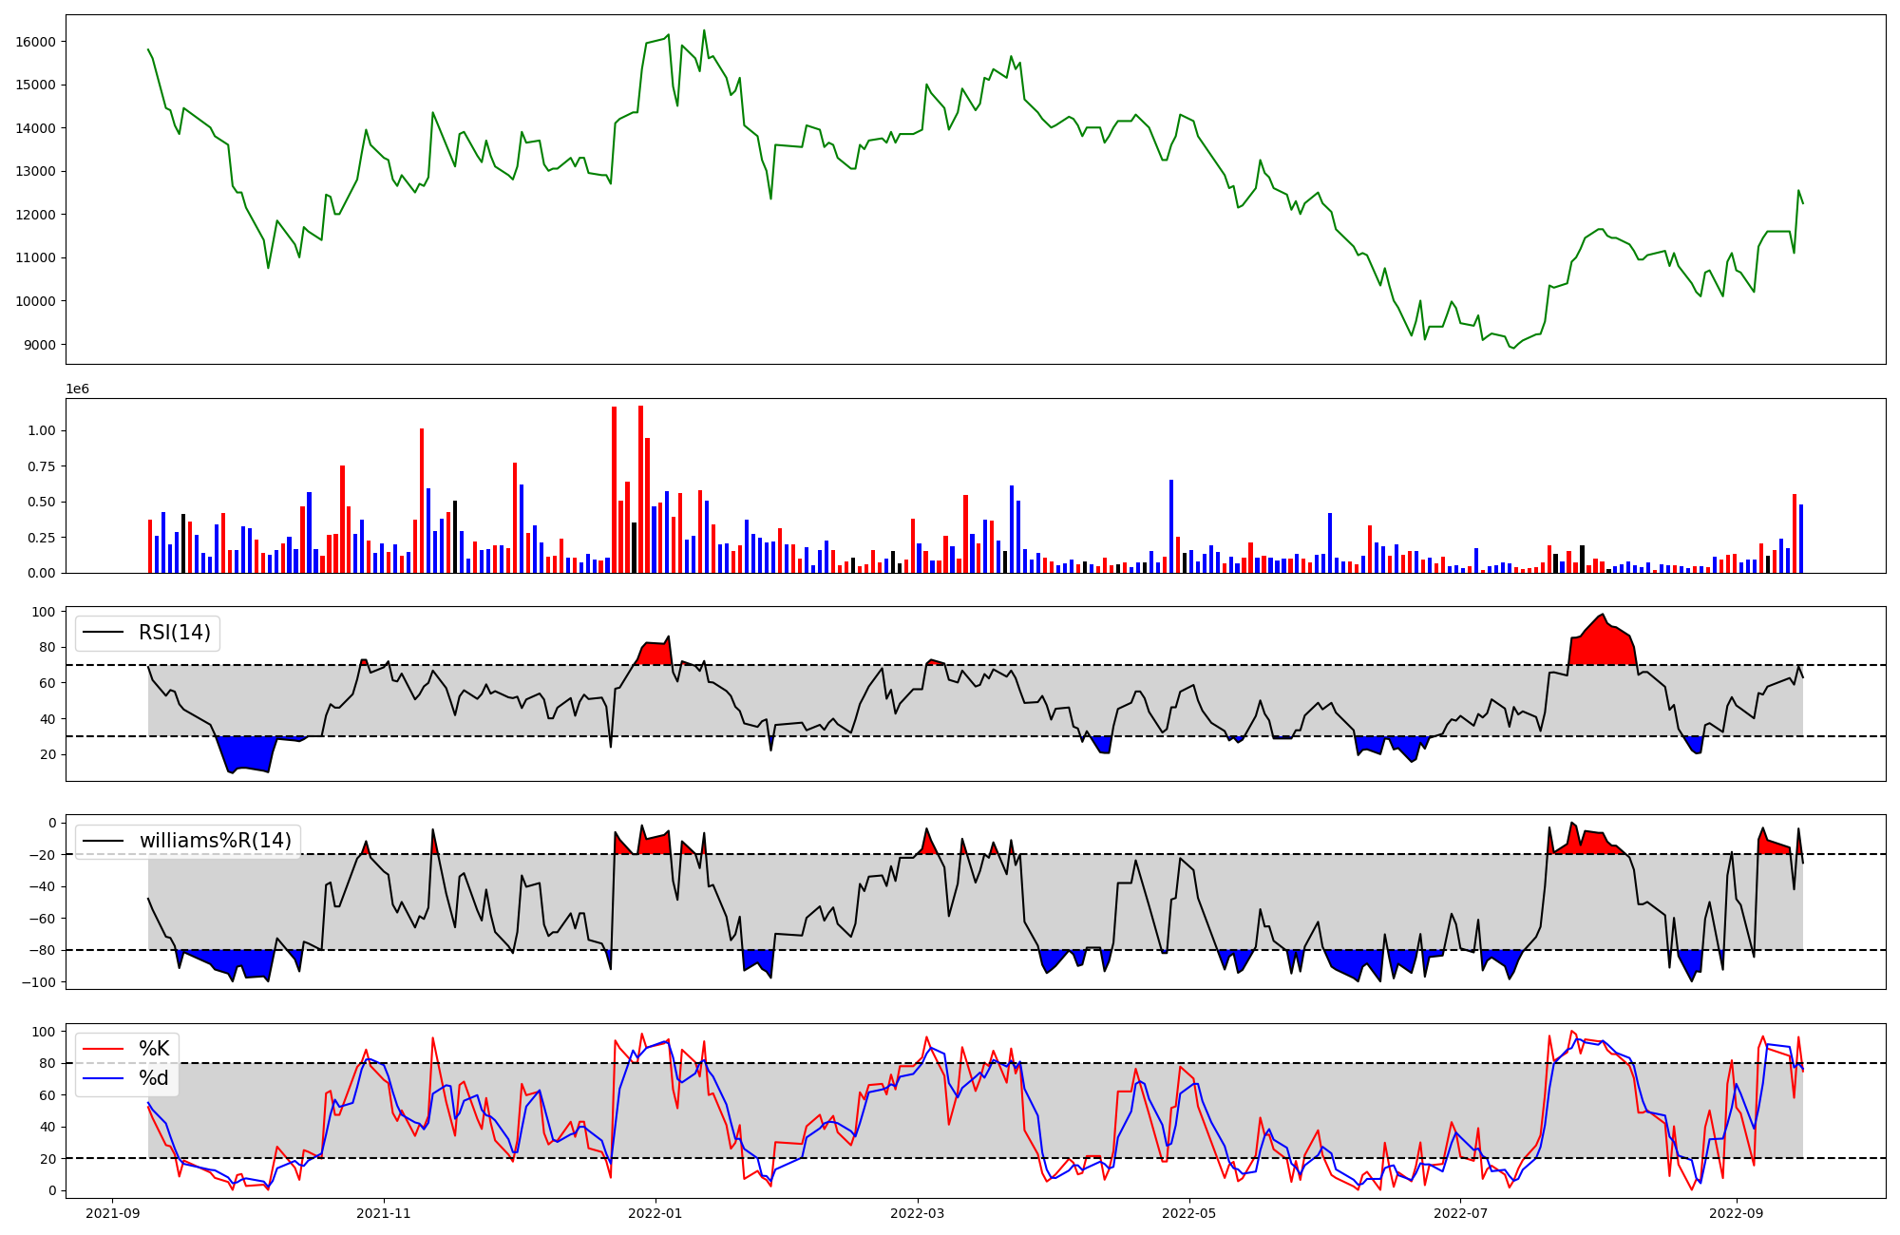Click the 1e6 volume scale multiplier
The height and width of the screenshot is (1235, 1900).
[77, 389]
